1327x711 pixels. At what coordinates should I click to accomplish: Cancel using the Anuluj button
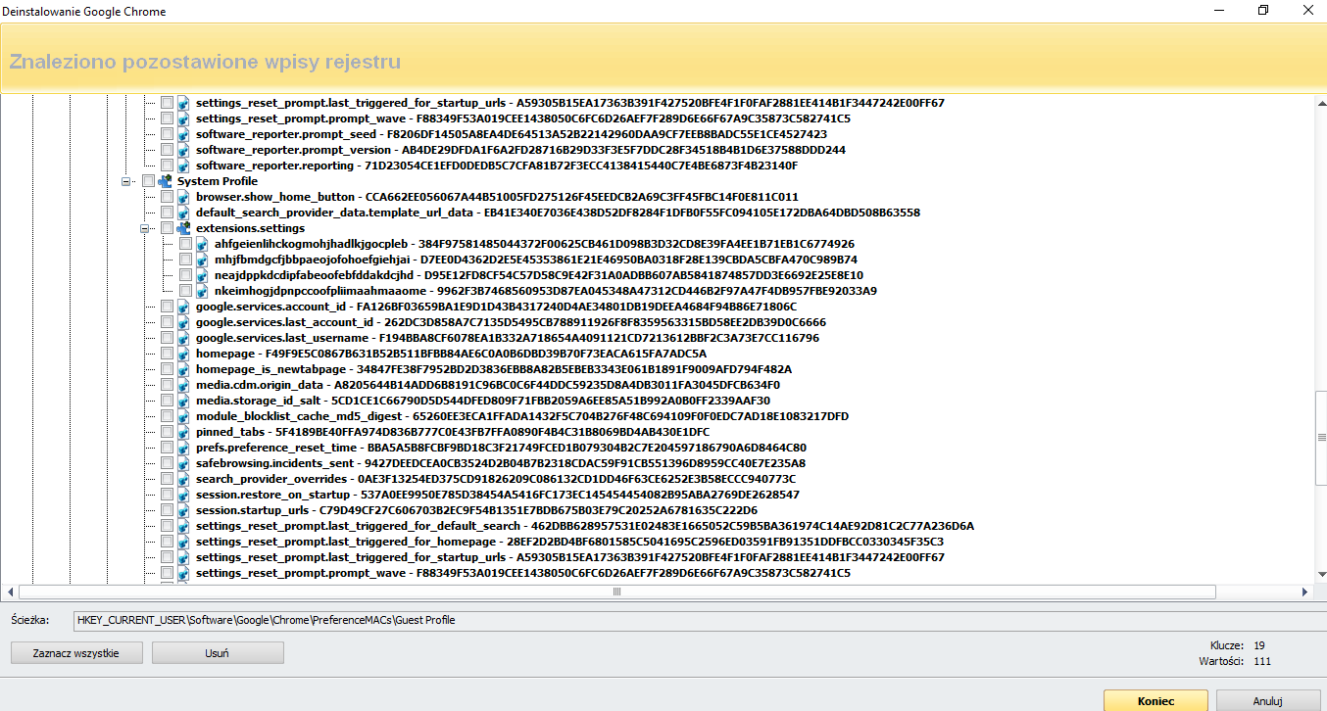(x=1267, y=701)
